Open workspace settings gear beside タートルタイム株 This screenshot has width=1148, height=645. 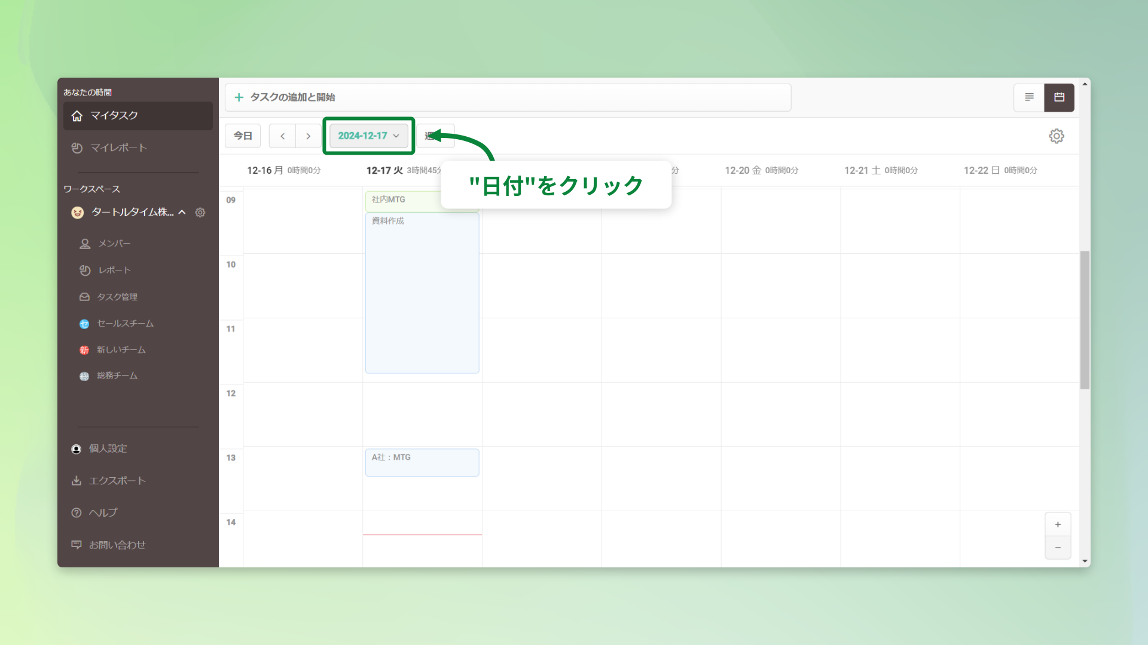point(200,213)
